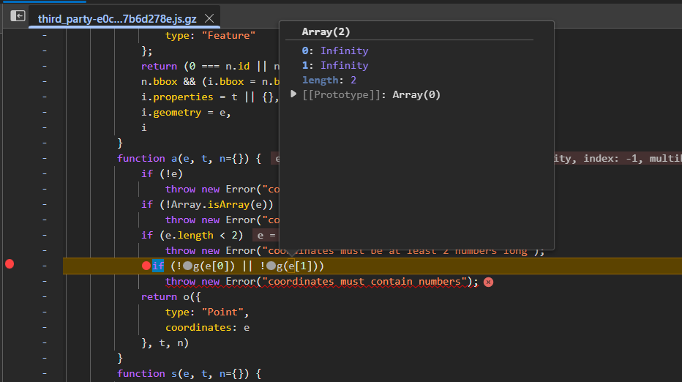Close the third_party js.gz file tab
This screenshot has height=382, width=682.
click(x=209, y=18)
